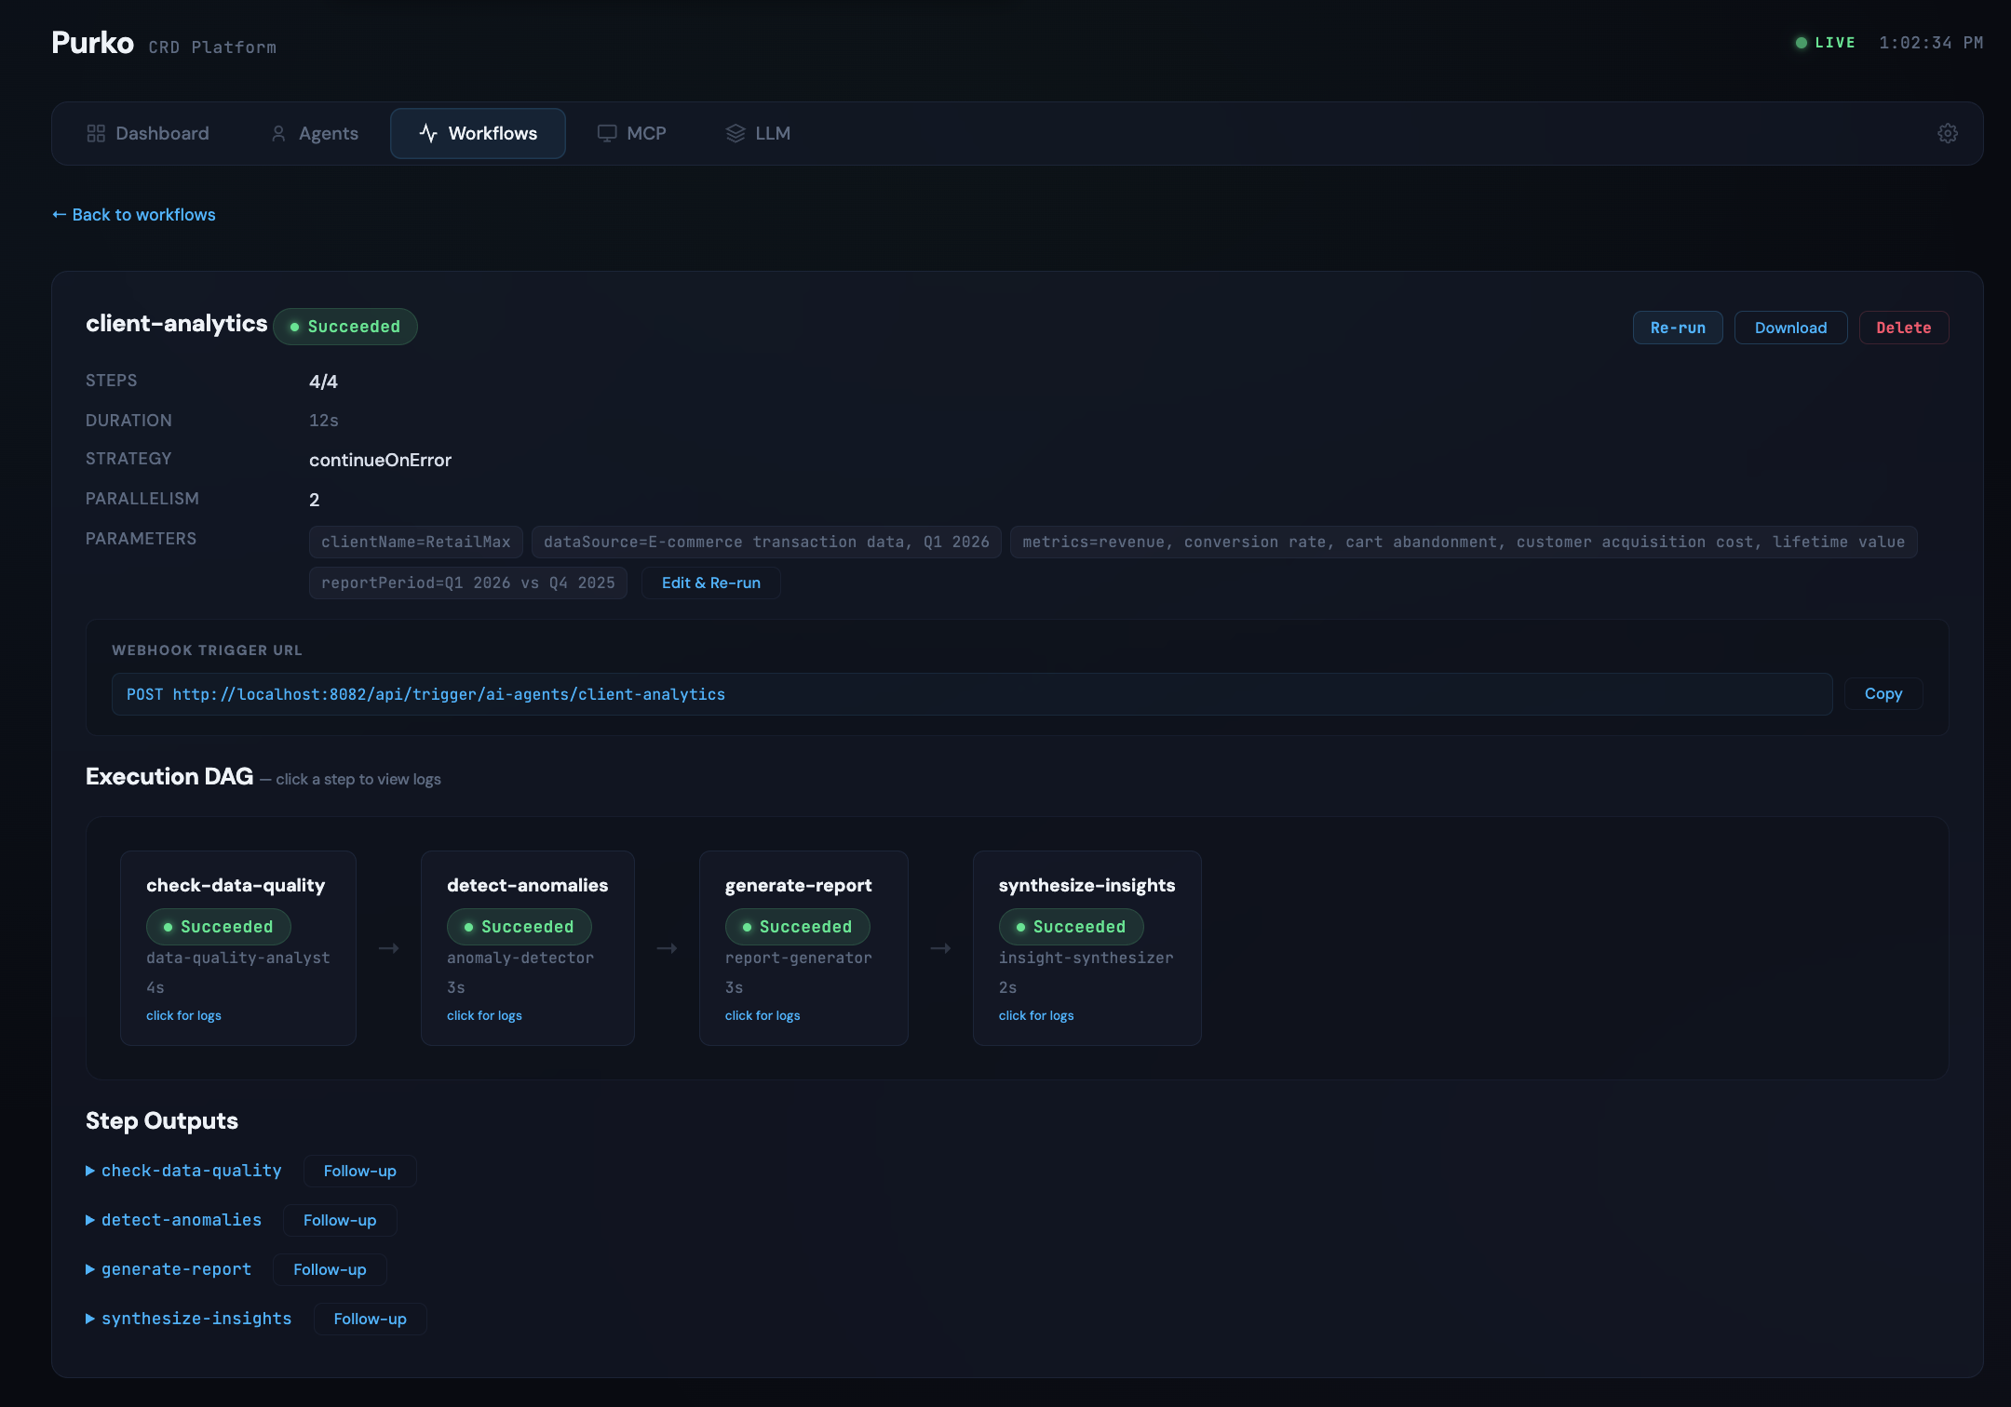Click the MCP monitor icon
Viewport: 2011px width, 1407px height.
coord(607,133)
